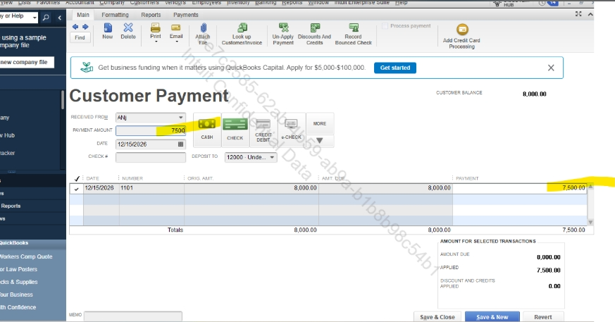Select CASH payment method
The width and height of the screenshot is (615, 322).
[x=207, y=130]
